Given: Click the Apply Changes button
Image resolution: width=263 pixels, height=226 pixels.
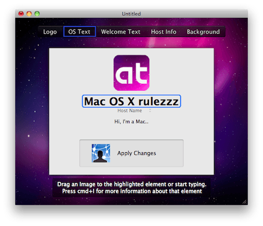Looking at the screenshot, I should pyautogui.click(x=131, y=153).
